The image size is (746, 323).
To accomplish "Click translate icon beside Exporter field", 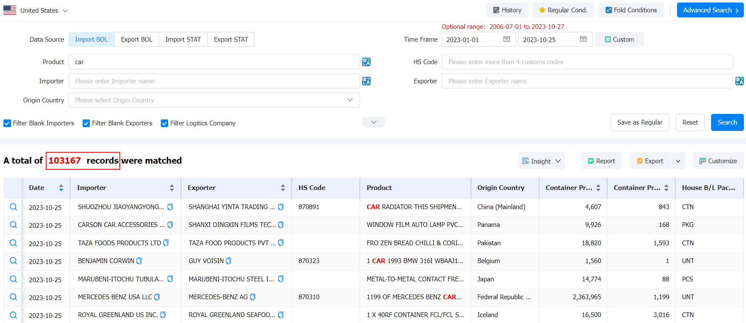I will click(739, 81).
